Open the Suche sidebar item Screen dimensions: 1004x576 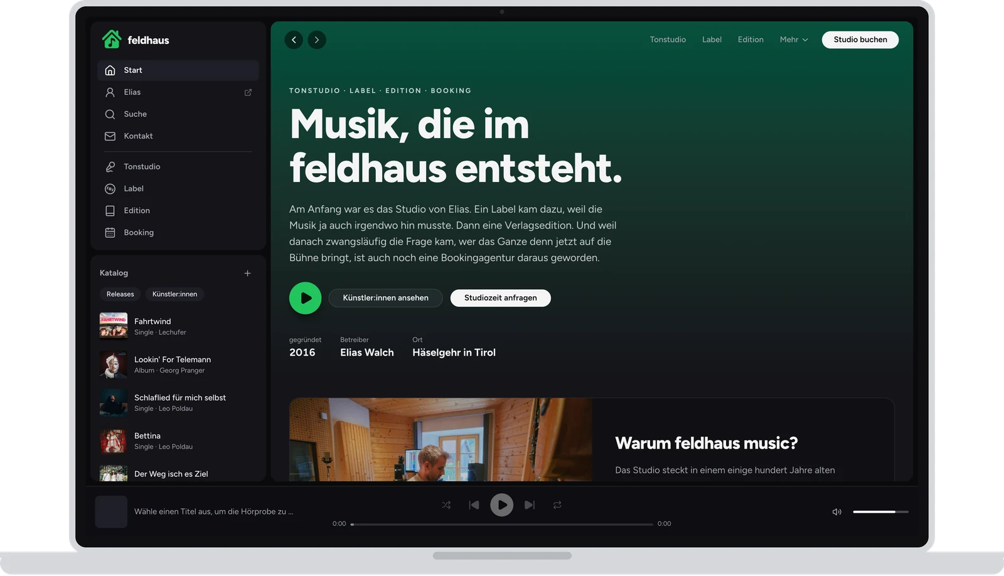pyautogui.click(x=178, y=114)
